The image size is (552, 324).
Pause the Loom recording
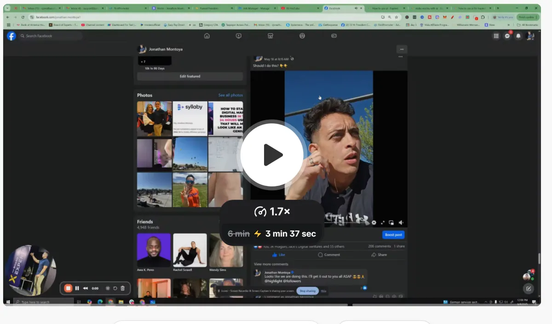pyautogui.click(x=77, y=288)
